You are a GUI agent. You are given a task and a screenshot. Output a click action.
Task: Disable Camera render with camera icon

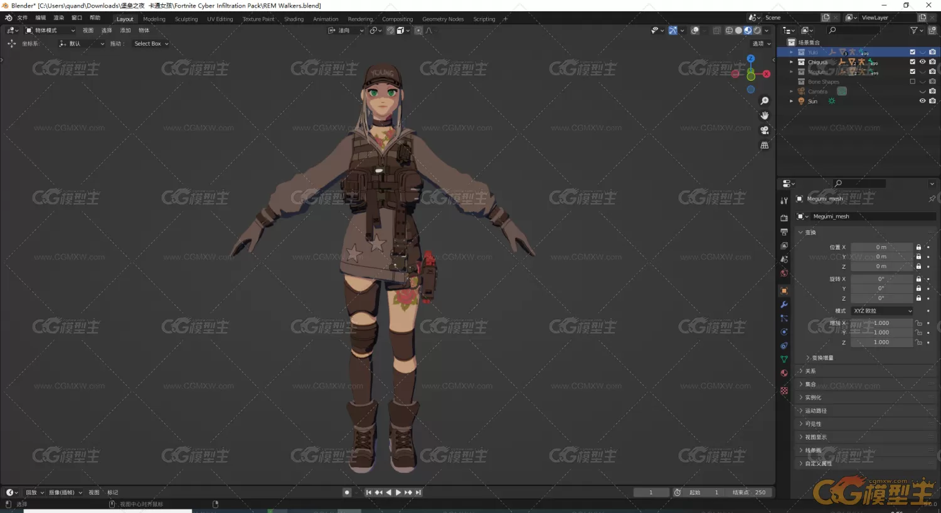coord(932,91)
